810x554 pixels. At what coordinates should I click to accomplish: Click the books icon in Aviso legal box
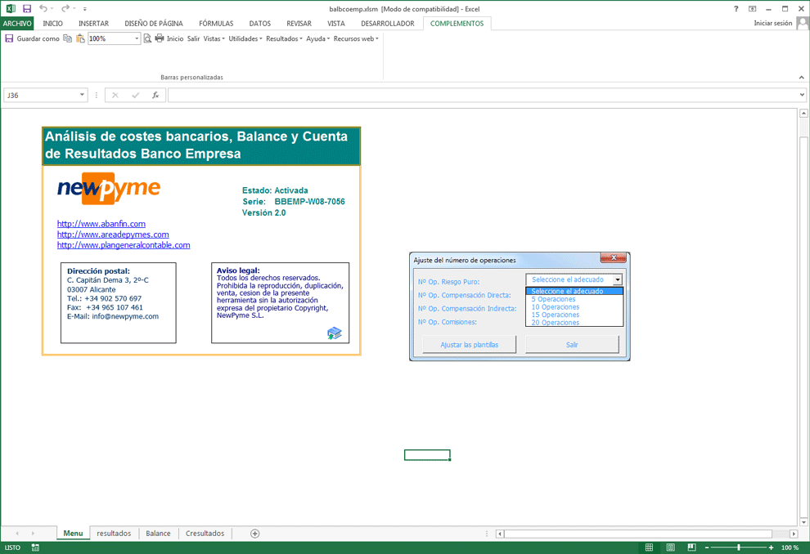click(335, 333)
